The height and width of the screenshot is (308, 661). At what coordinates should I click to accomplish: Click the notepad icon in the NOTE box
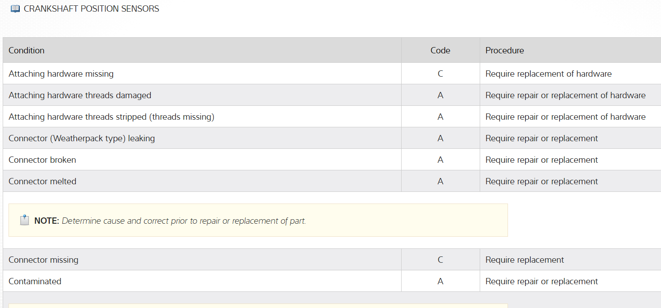pyautogui.click(x=25, y=220)
